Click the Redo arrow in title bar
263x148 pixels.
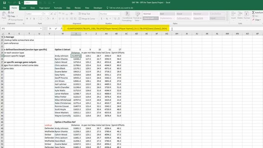[15, 3]
